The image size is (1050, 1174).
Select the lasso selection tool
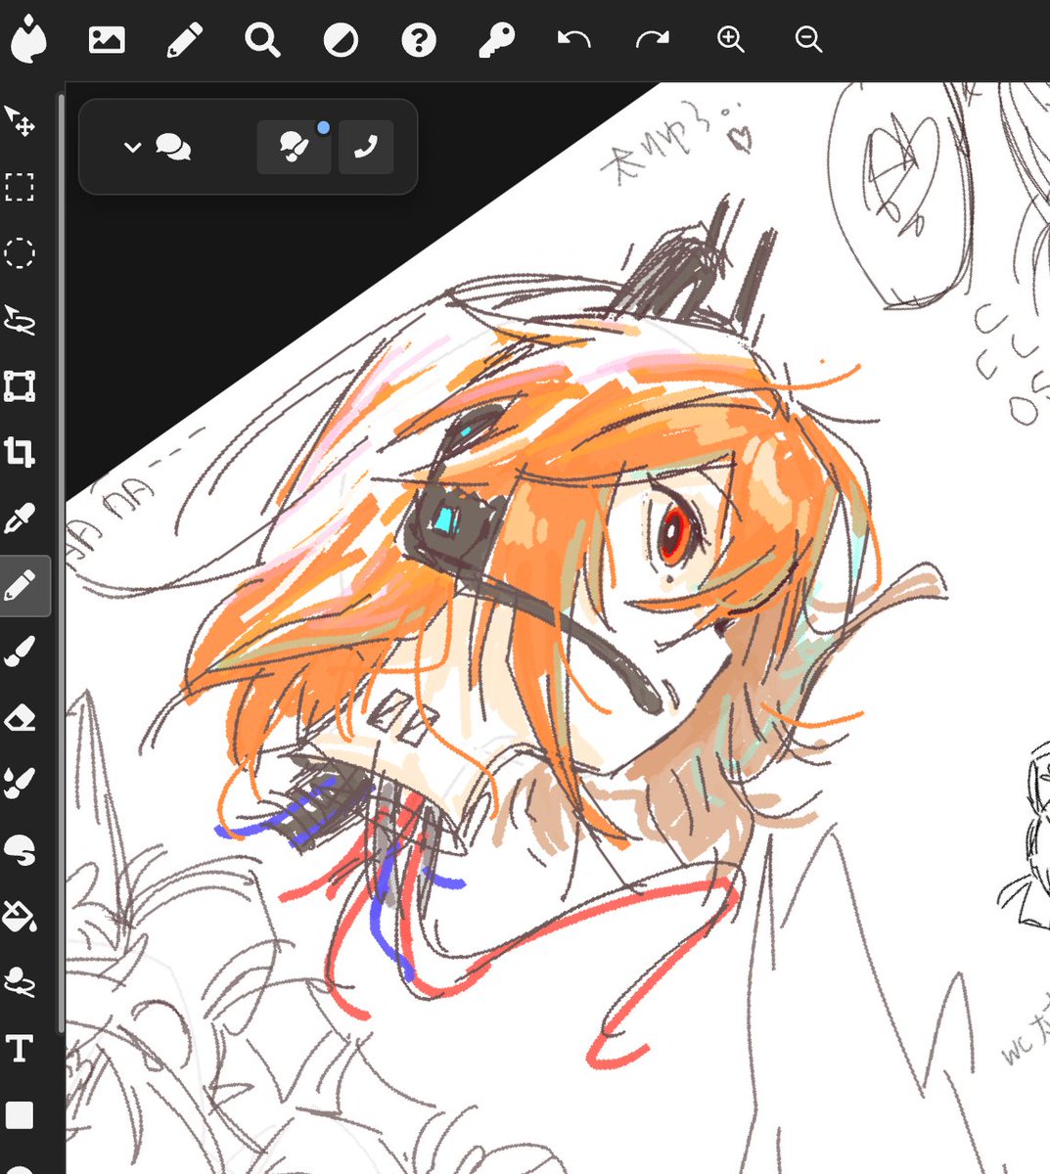coord(20,319)
